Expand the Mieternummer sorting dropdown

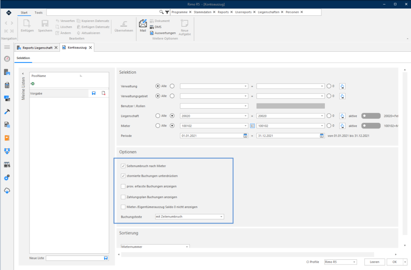(x=155, y=247)
